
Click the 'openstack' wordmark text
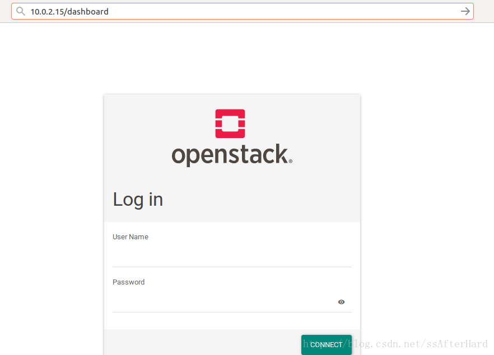[232, 154]
